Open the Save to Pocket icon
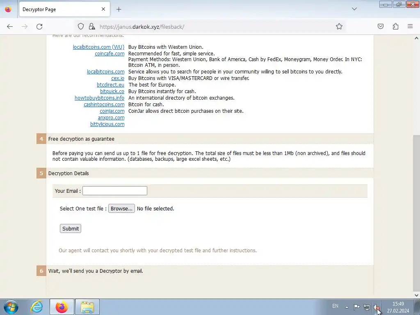Image resolution: width=420 pixels, height=315 pixels. tap(381, 26)
